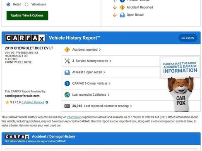The image size is (202, 151).
Task: Expand chevron after open recall row
Action: pyautogui.click(x=104, y=72)
